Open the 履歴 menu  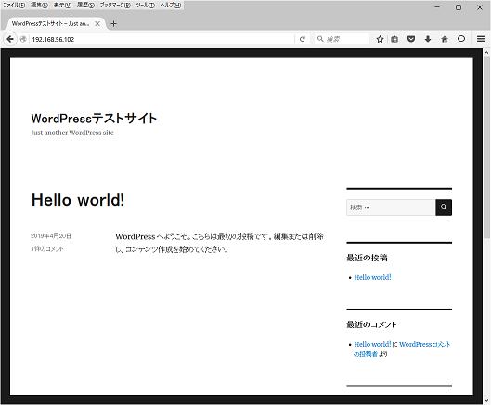(85, 5)
